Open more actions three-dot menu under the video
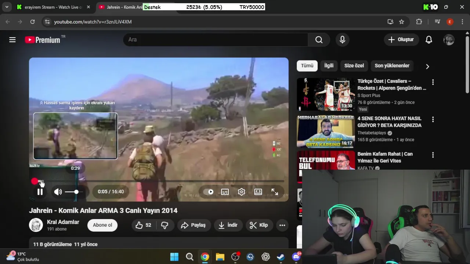Screen dimensions: 470x264 click(x=282, y=225)
